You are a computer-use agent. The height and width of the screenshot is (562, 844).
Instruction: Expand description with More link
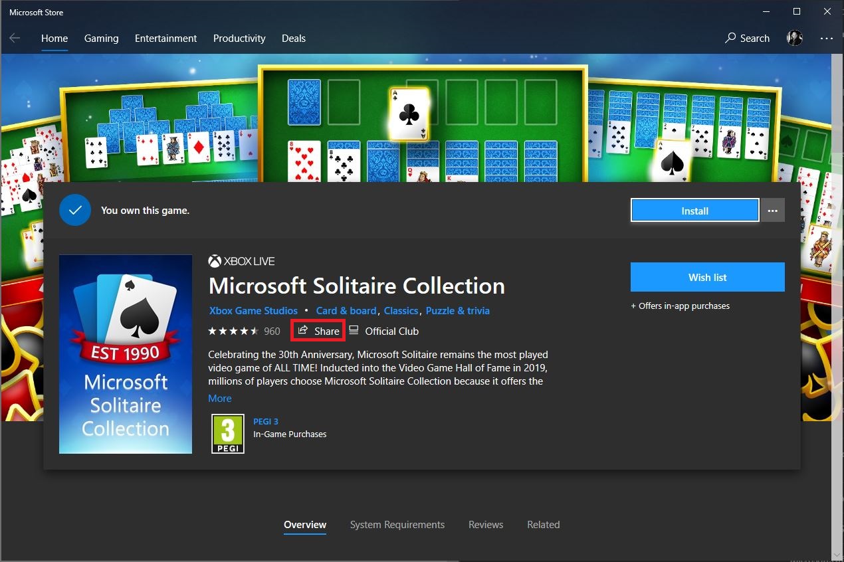[x=220, y=399]
